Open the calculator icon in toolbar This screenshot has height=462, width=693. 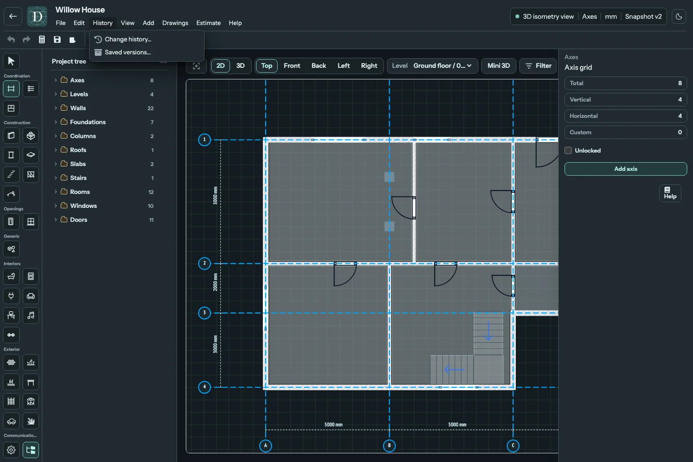pos(42,39)
